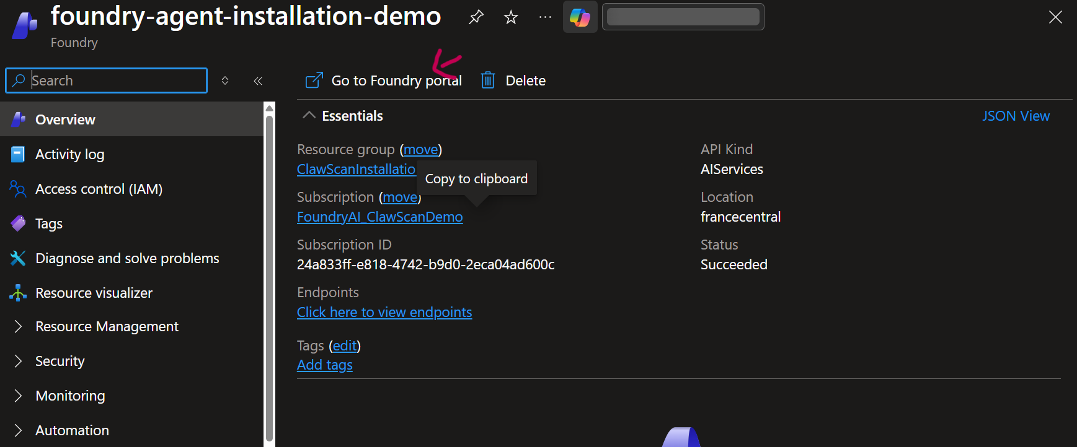Click the Delete button
Viewport: 1077px width, 447px height.
point(513,80)
